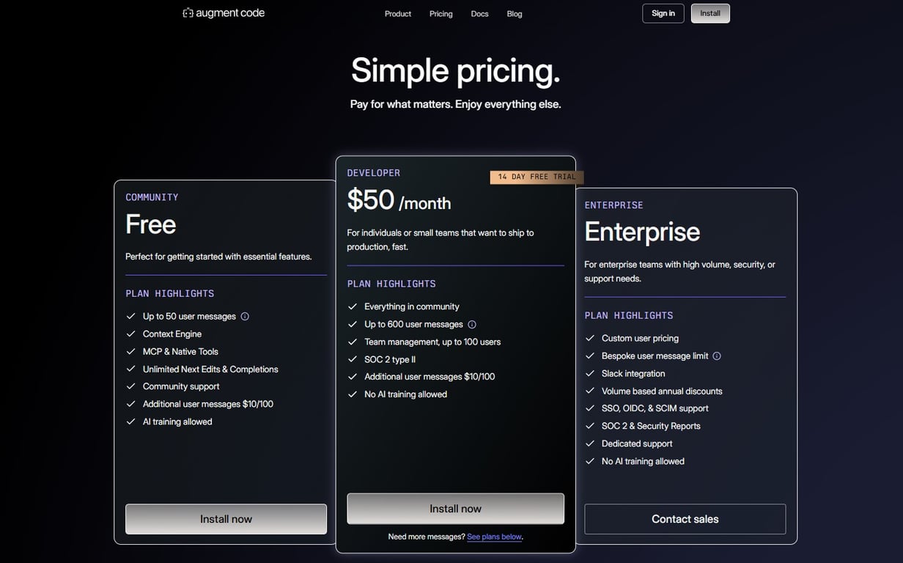Click the 14 day free trial badge

pos(537,177)
